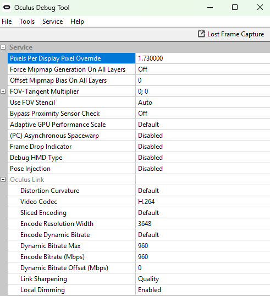The height and width of the screenshot is (296, 270).
Task: Click the Lost Frame Capture button
Action: coord(231,34)
